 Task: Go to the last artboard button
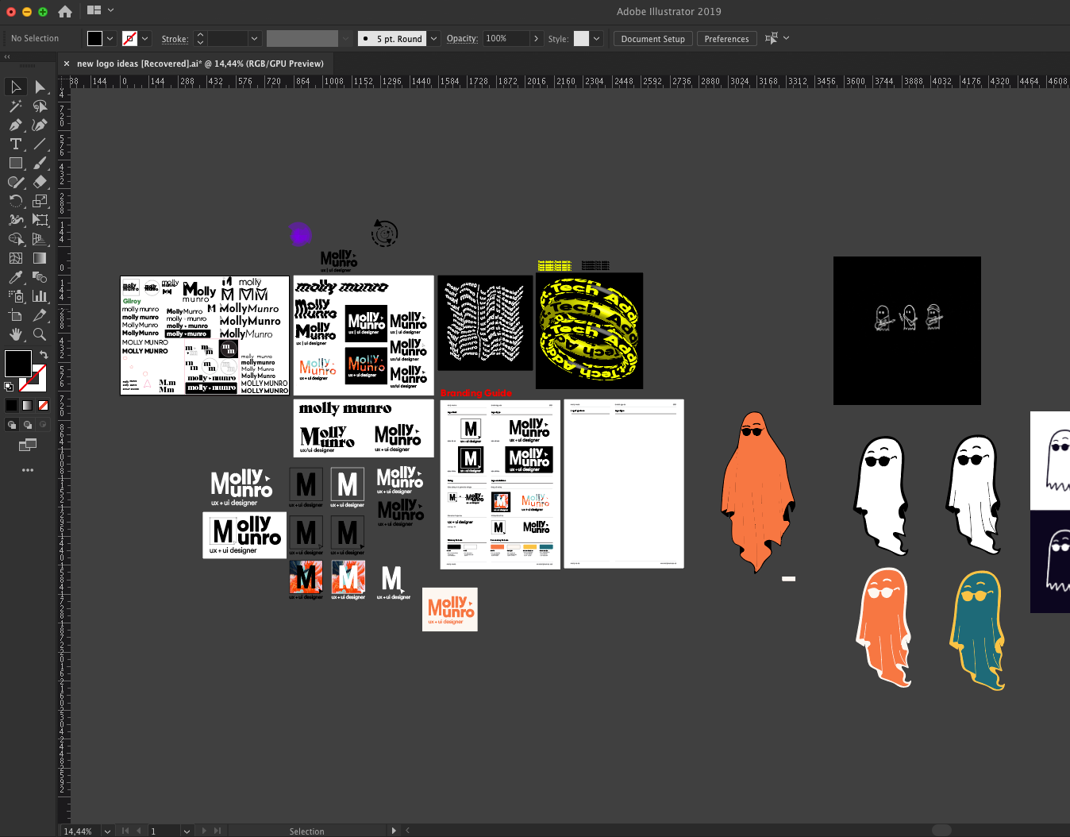[217, 831]
